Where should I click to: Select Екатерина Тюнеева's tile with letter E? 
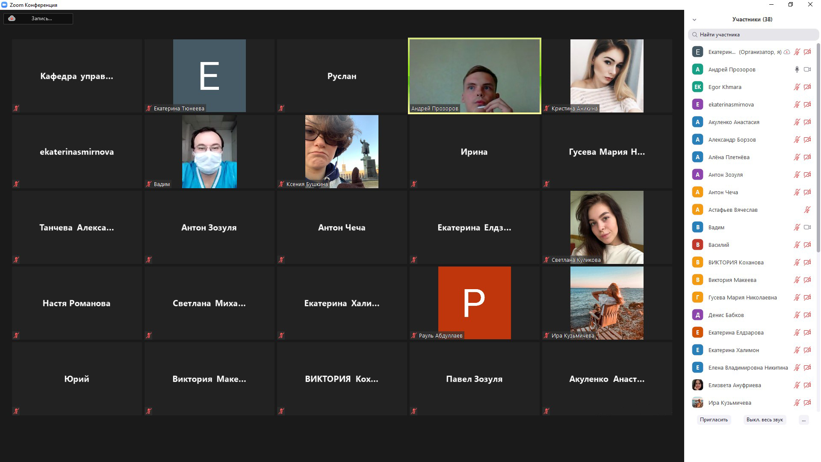[209, 76]
